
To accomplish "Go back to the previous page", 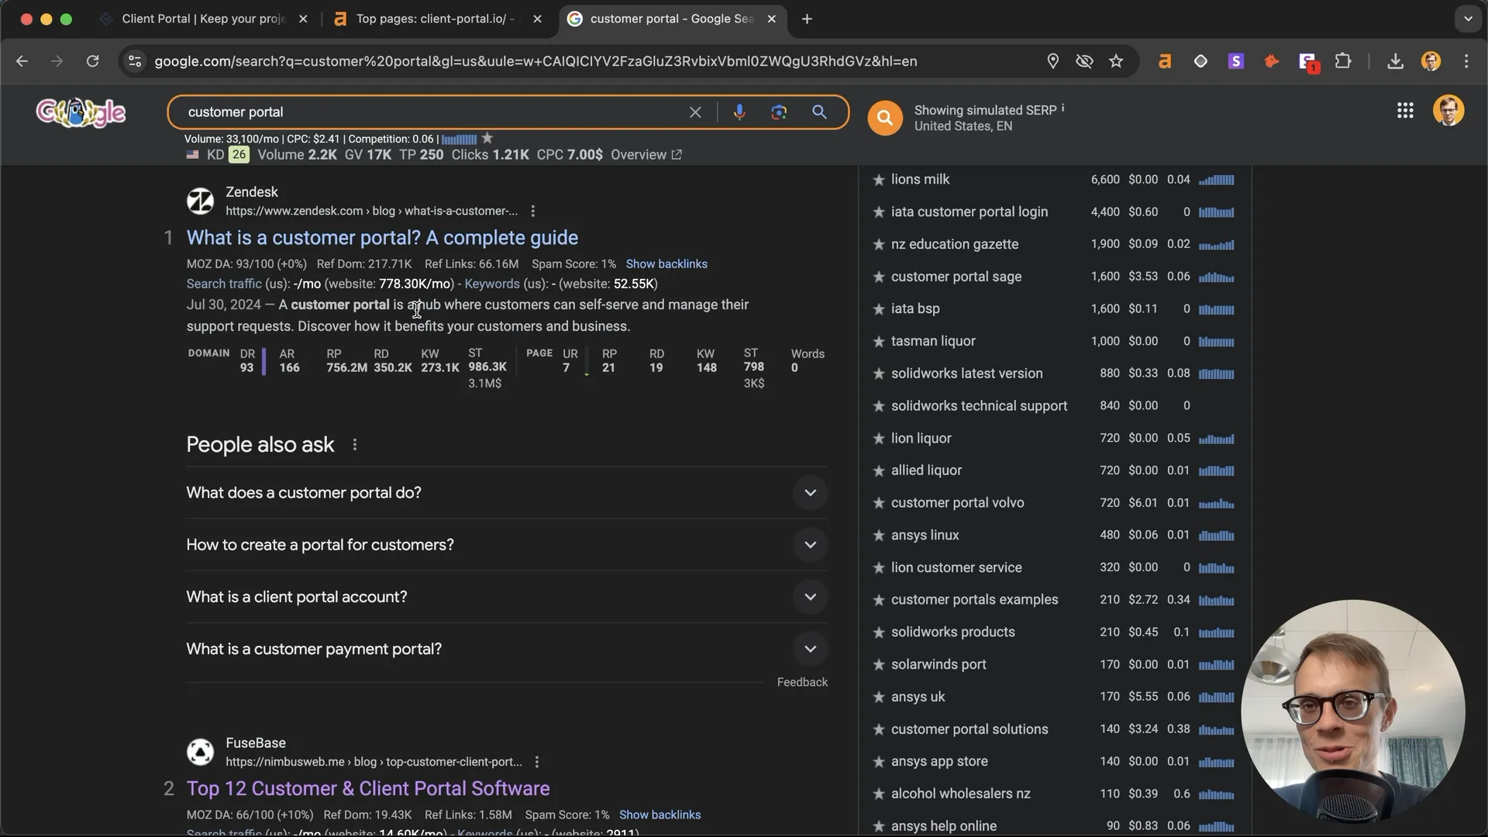I will 22,61.
